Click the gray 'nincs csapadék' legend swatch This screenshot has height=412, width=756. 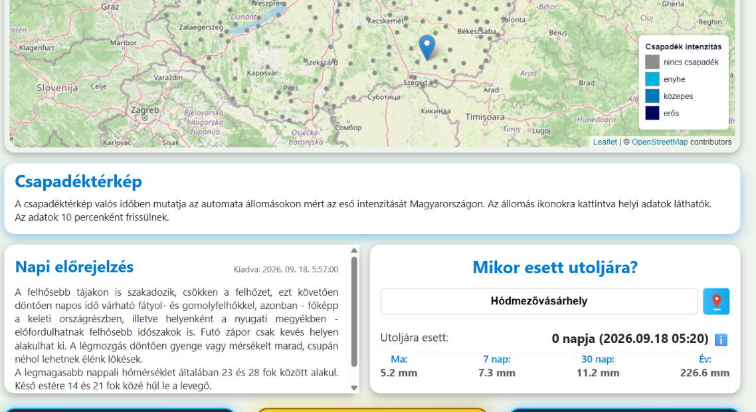pos(652,62)
